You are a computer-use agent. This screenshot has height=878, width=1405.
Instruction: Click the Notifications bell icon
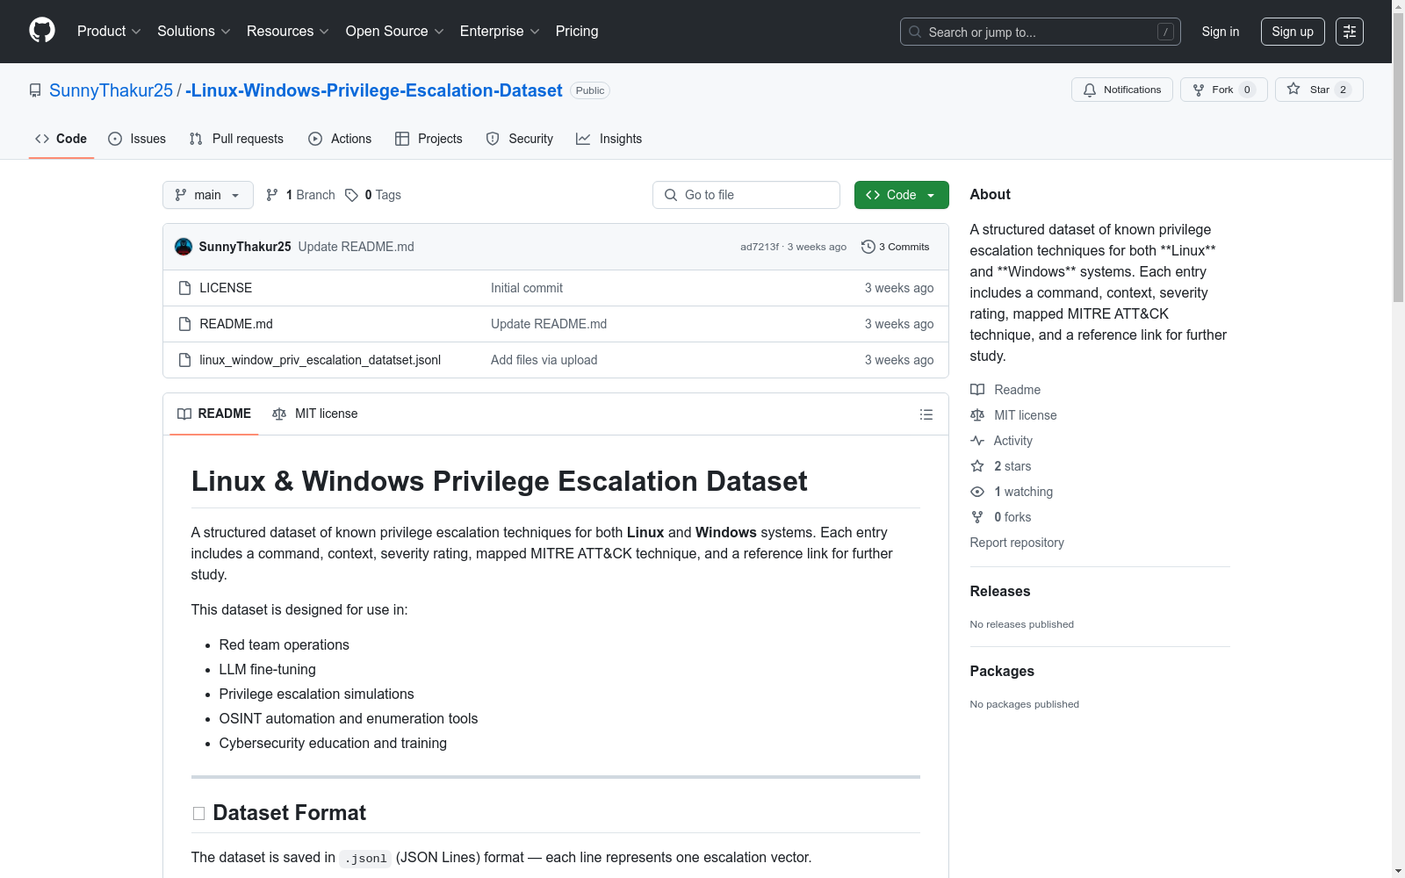(x=1090, y=90)
